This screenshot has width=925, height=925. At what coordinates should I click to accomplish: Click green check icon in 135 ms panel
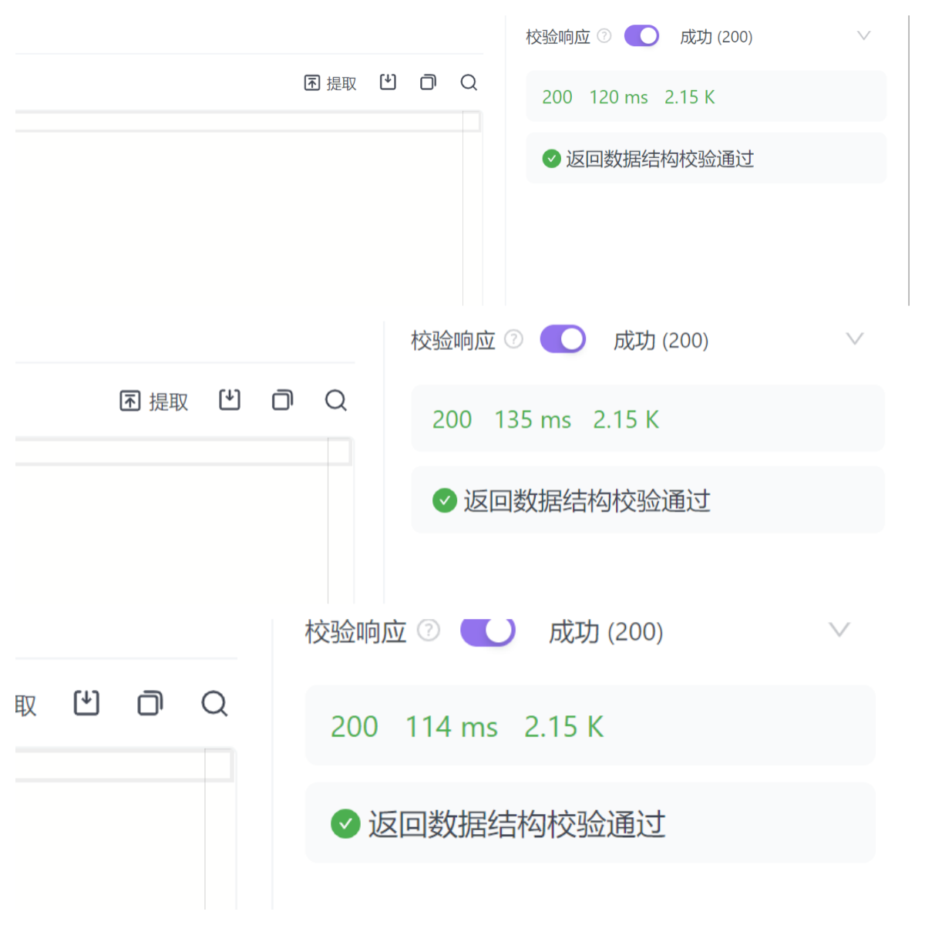point(445,500)
